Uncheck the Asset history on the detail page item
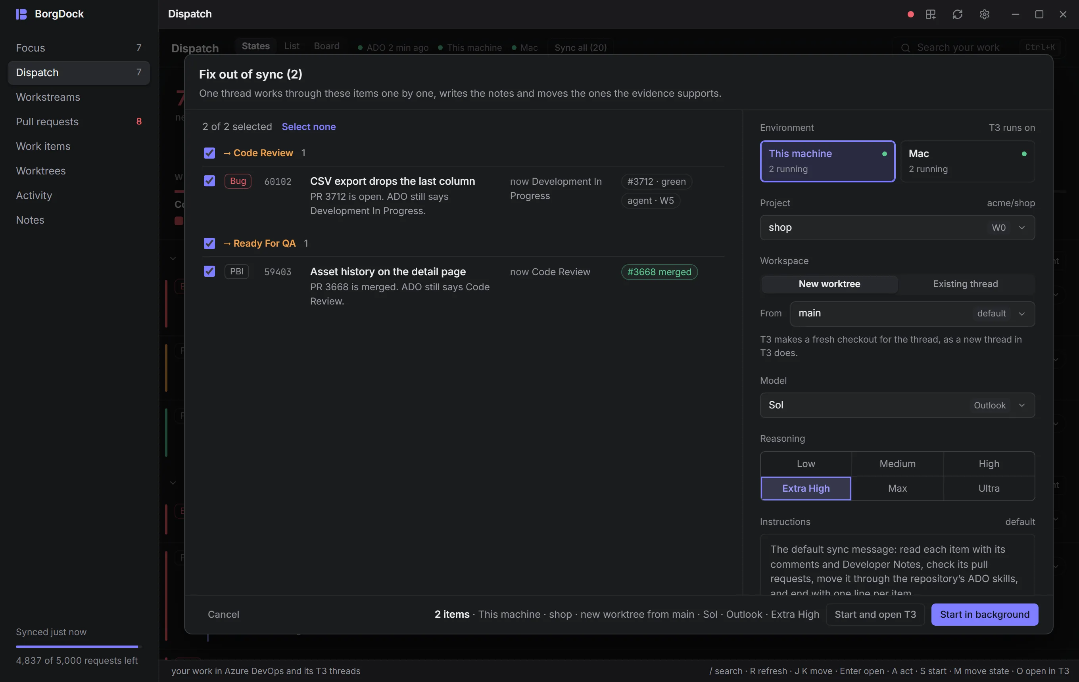1079x682 pixels. [x=209, y=271]
